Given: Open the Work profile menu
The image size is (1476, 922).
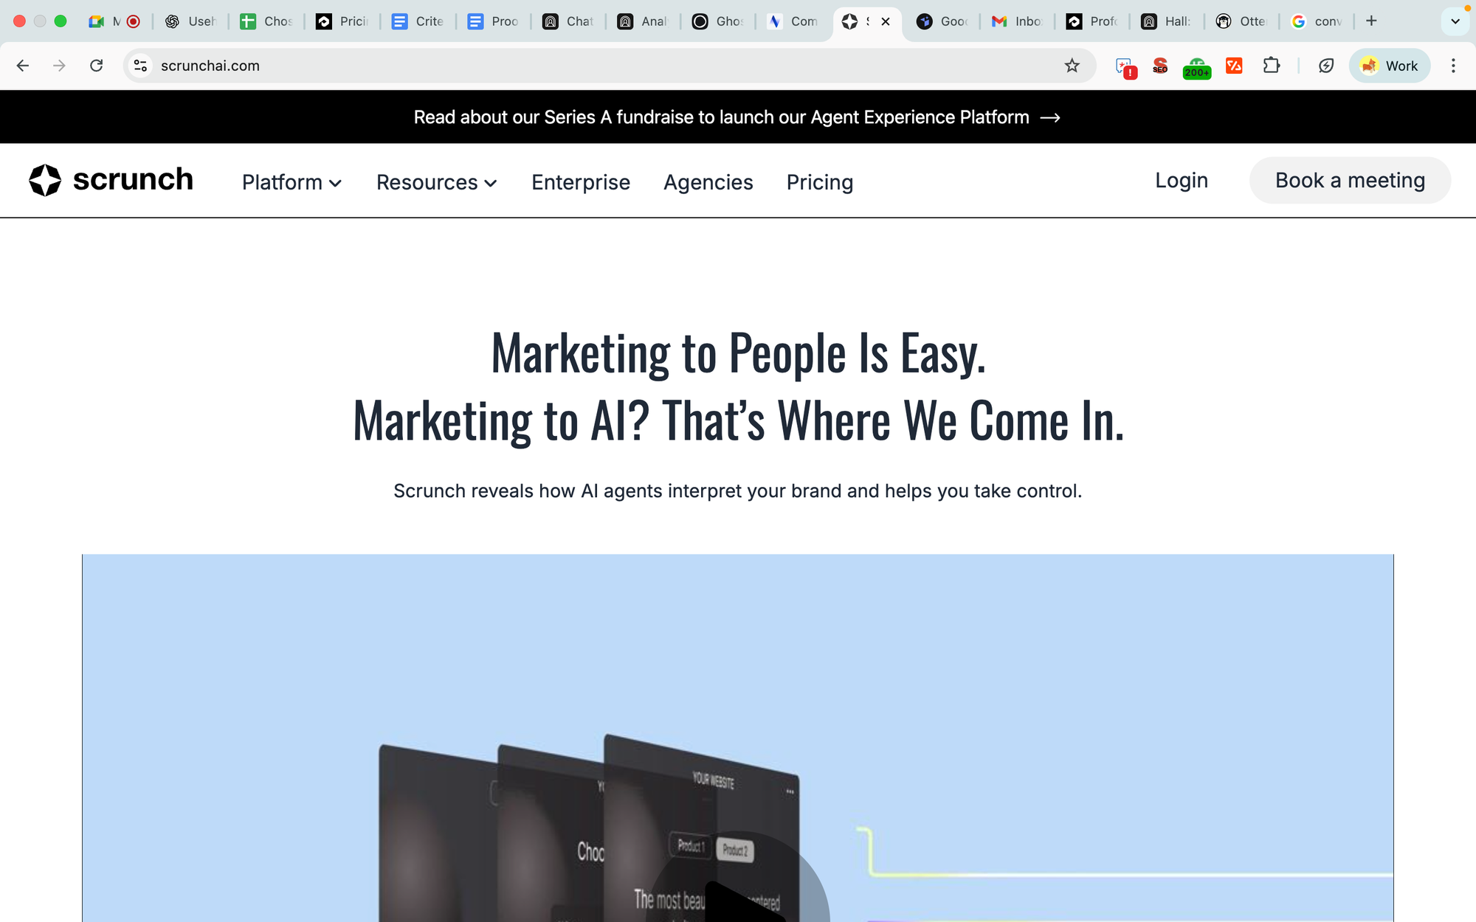Looking at the screenshot, I should tap(1390, 66).
